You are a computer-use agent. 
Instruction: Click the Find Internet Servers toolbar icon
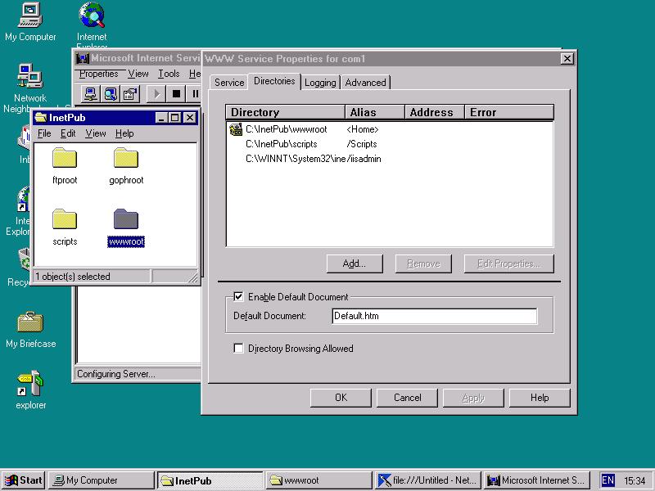[x=111, y=94]
